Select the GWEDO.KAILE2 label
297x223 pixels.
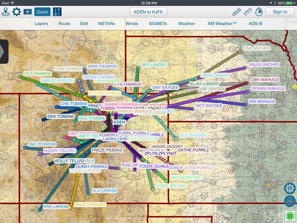coord(57,80)
